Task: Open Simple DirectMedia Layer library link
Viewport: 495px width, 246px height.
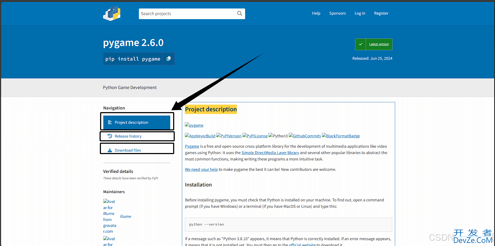Action: point(270,153)
